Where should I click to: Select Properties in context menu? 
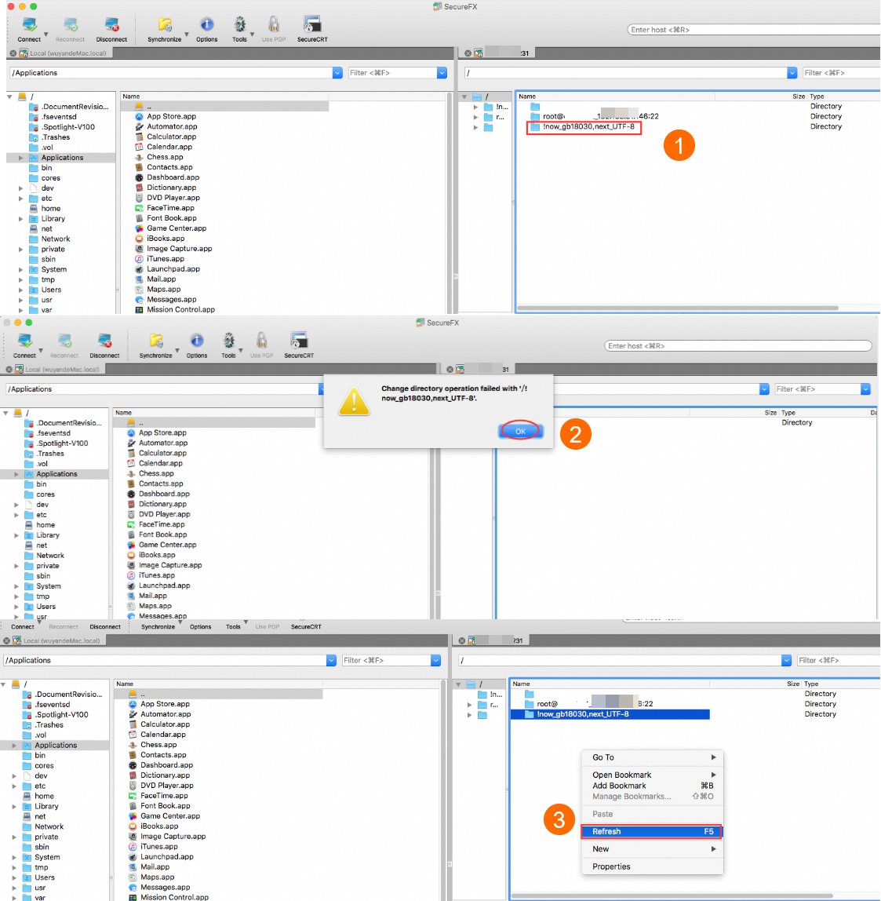(x=653, y=866)
